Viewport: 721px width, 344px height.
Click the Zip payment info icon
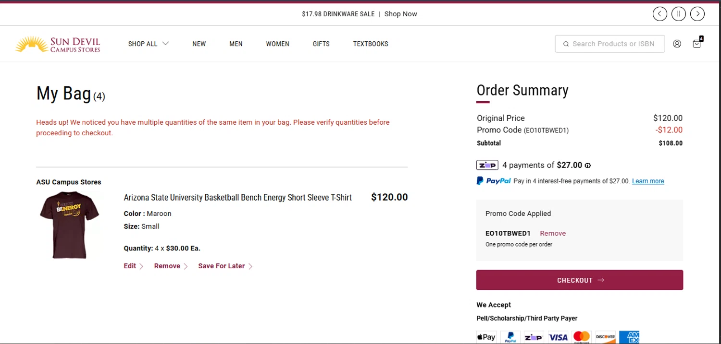[587, 166]
